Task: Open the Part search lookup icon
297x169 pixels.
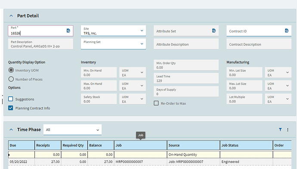Action: 68,31
